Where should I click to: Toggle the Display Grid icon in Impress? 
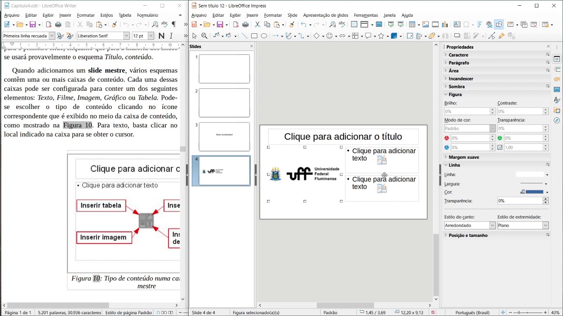(354, 25)
